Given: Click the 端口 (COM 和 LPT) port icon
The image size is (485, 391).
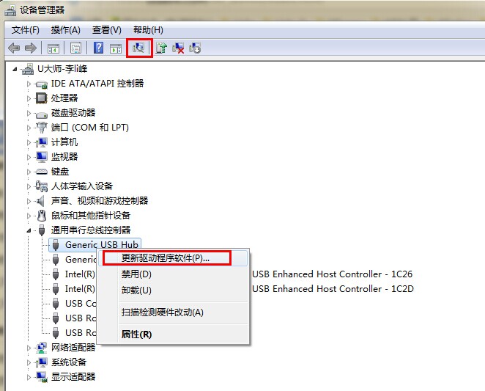Looking at the screenshot, I should [x=42, y=128].
